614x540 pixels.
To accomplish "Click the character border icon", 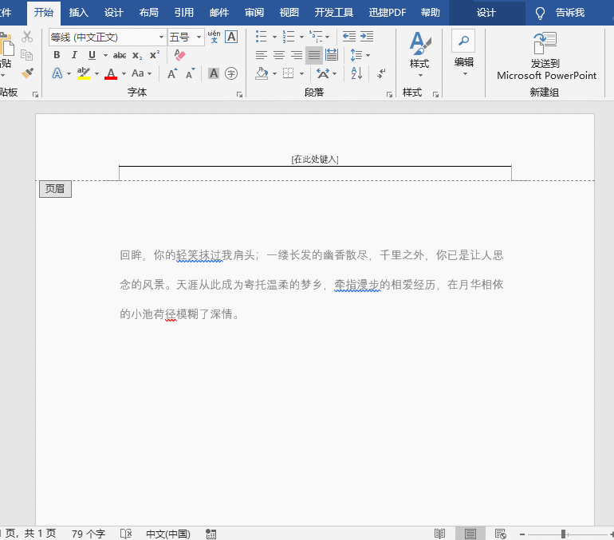I will tap(231, 37).
